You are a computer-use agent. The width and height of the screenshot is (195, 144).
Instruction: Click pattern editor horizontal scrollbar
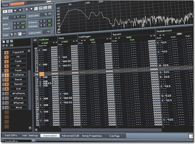[x=112, y=130]
